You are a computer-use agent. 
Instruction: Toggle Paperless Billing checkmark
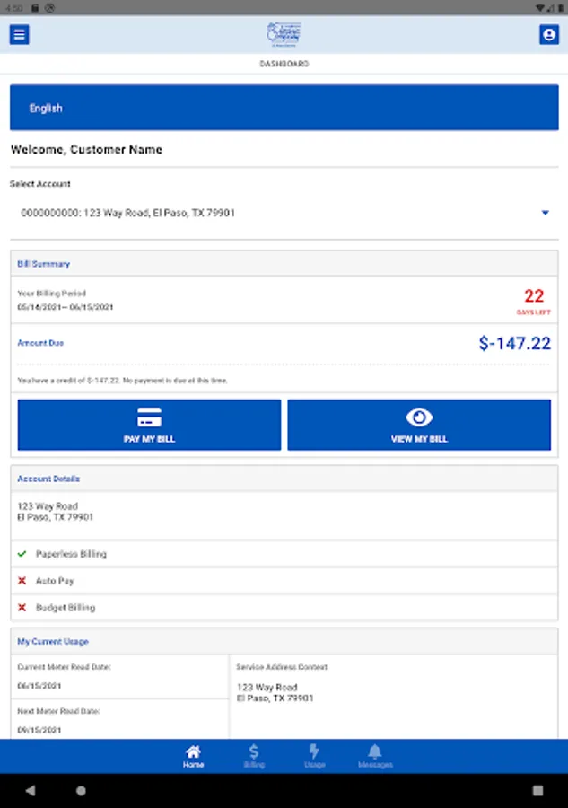point(22,554)
